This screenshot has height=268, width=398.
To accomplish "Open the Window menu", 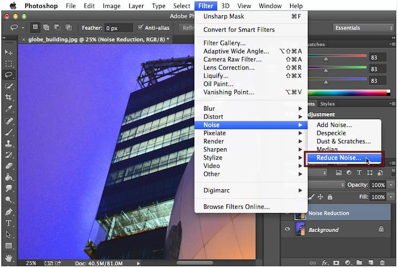I will point(270,6).
